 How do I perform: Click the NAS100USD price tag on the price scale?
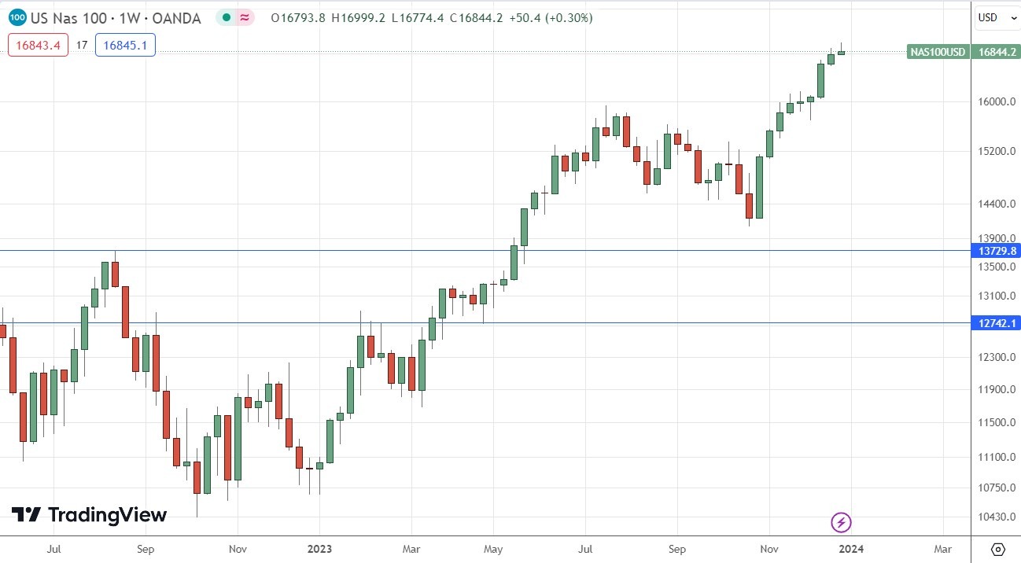point(936,53)
